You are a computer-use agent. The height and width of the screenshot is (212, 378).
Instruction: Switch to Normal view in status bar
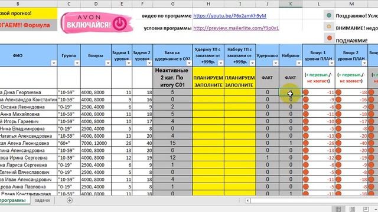coord(338,209)
